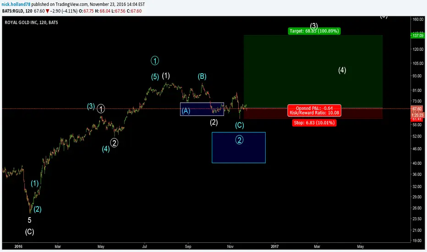Click the 105.00 price axis label
Image resolution: width=427 pixels, height=252 pixels.
pos(418,63)
